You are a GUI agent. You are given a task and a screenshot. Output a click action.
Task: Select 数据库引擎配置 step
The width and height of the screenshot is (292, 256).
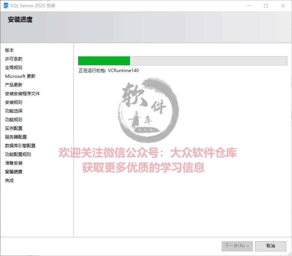pyautogui.click(x=20, y=146)
